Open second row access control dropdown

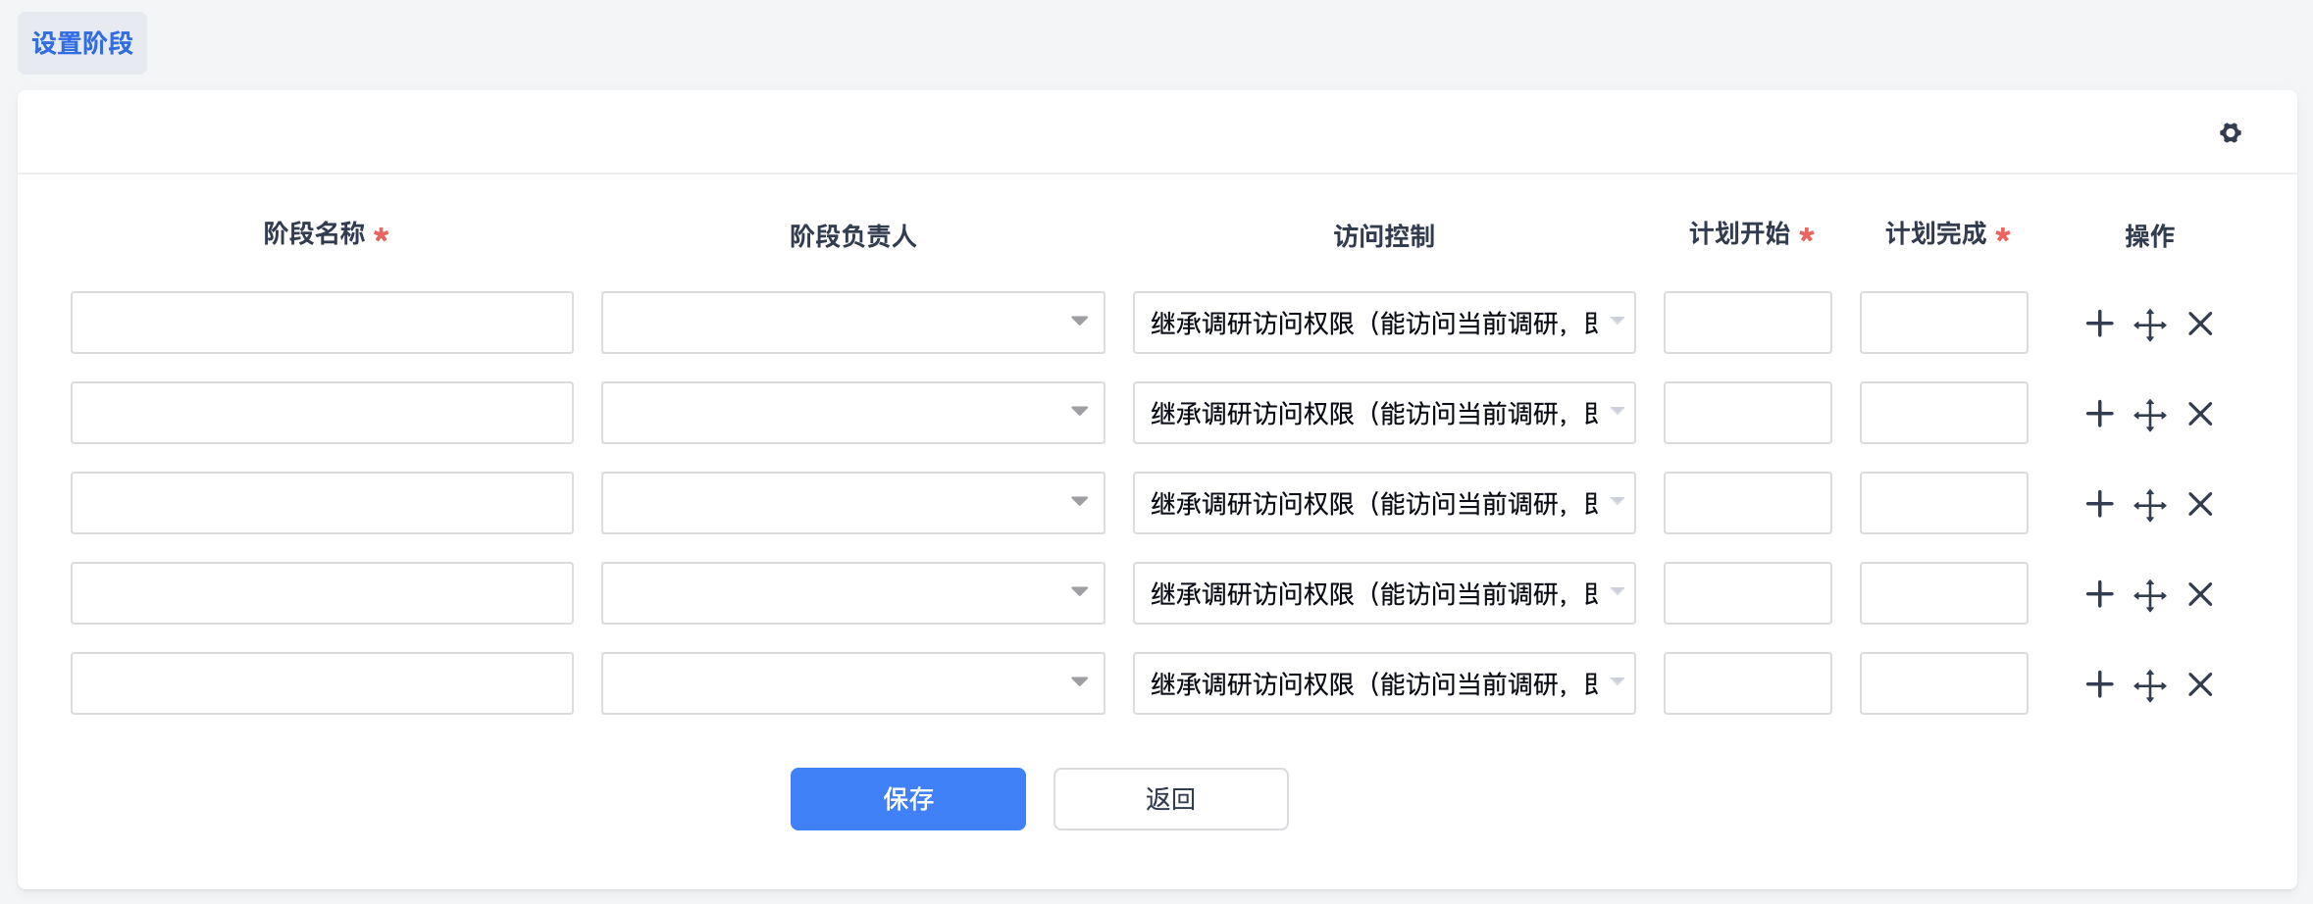pyautogui.click(x=1383, y=413)
